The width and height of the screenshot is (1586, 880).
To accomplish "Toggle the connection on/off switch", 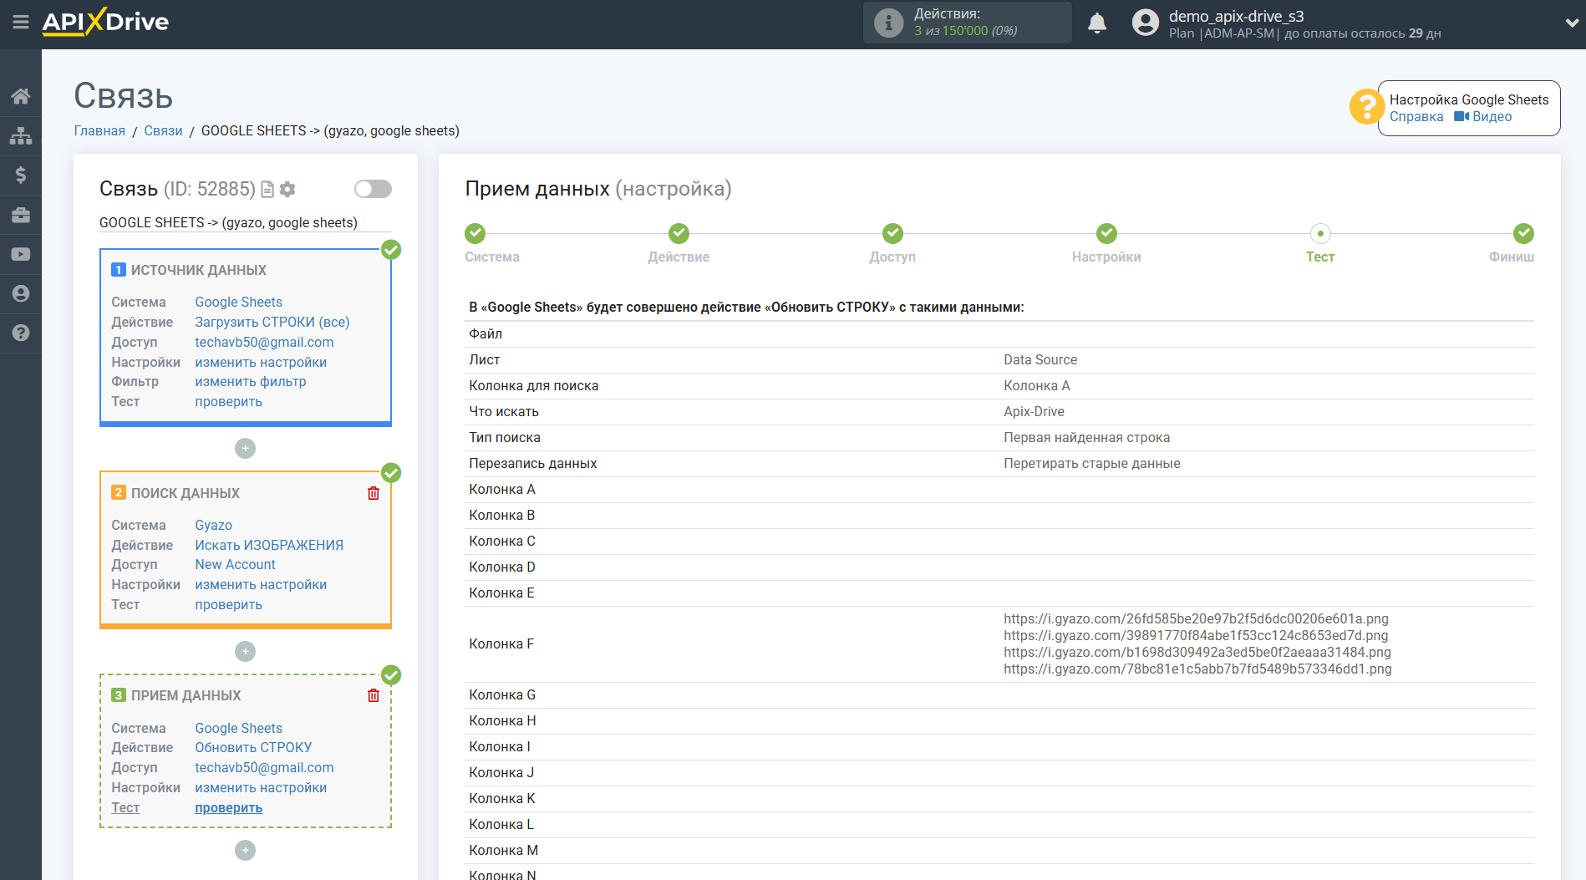I will (373, 189).
